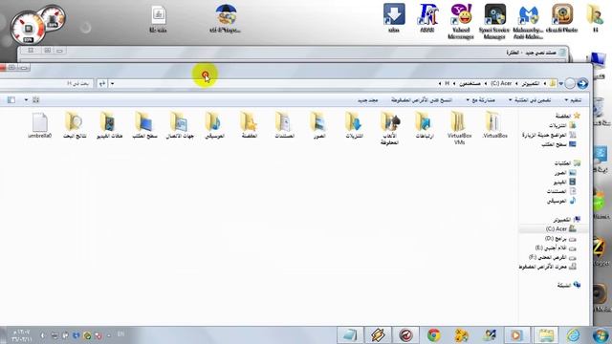Screen dimensions: 612x344
Task: Click the Forward navigation circle button
Action: point(570,83)
